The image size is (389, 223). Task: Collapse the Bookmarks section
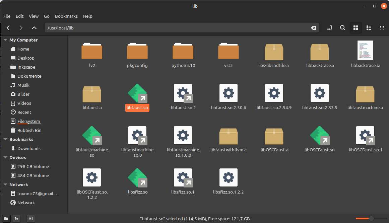pyautogui.click(x=5, y=139)
